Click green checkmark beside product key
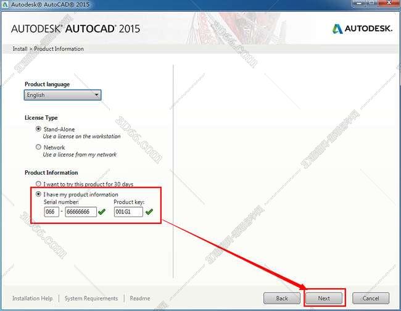Screen dimensions: 401x311 coord(149,212)
